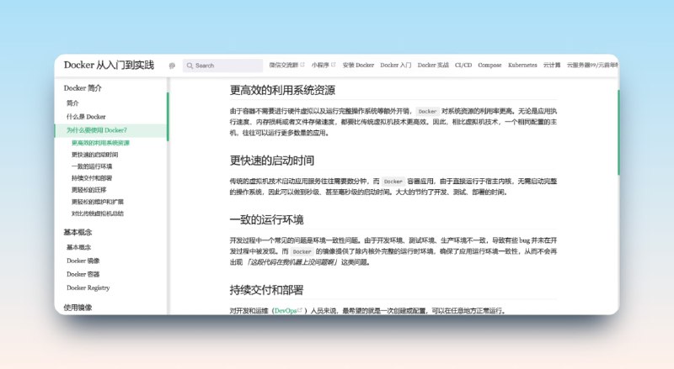Collapse the 基本概念 sidebar group heading
This screenshot has height=369, width=674.
point(78,232)
